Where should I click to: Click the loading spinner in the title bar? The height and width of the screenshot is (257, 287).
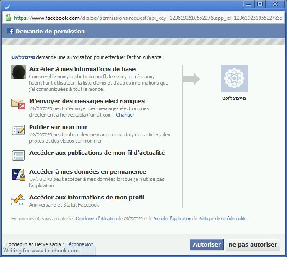(7, 6)
